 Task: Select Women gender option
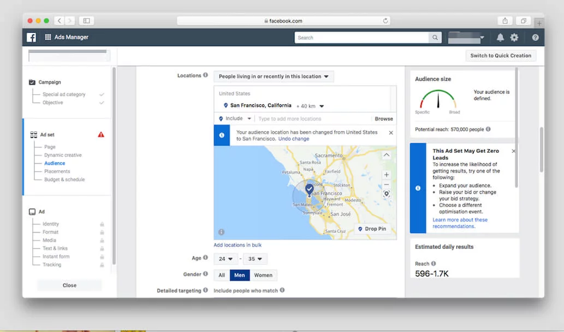pyautogui.click(x=263, y=275)
